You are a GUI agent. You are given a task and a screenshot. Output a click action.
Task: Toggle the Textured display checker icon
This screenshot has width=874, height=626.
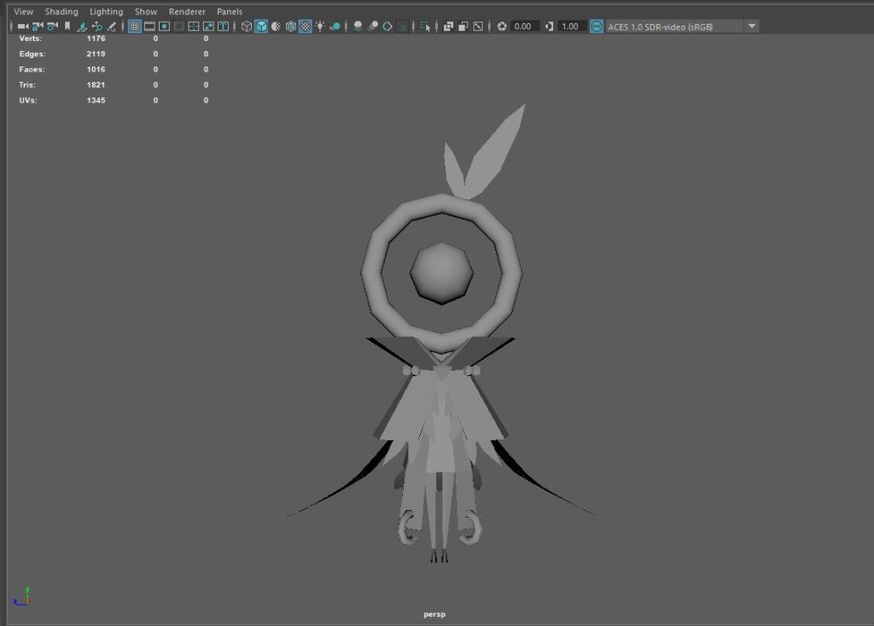pos(306,26)
